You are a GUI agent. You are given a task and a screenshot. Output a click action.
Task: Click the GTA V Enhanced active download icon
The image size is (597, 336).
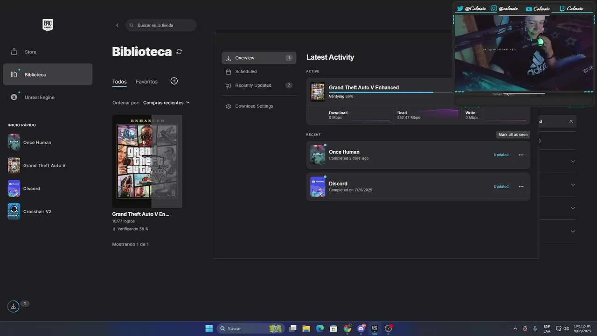click(x=318, y=91)
